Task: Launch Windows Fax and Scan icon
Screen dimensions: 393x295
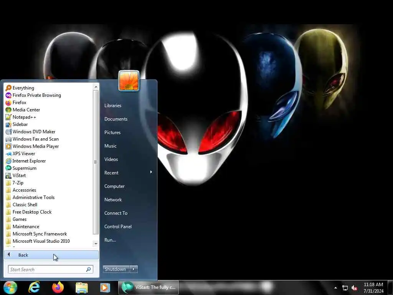Action: (8, 139)
